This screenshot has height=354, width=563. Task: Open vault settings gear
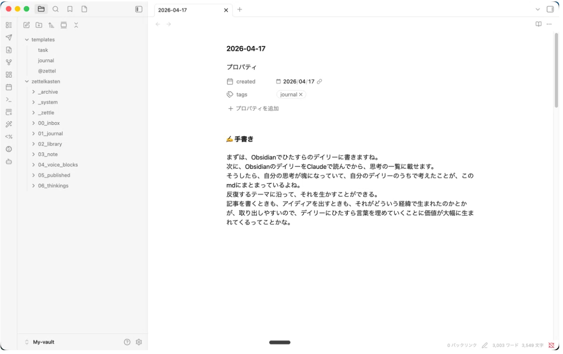pos(139,342)
